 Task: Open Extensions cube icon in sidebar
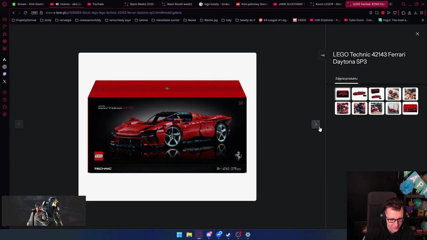point(4,107)
